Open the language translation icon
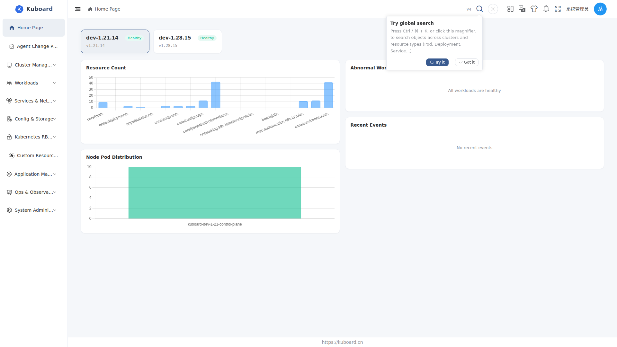The height and width of the screenshot is (347, 617). point(522,9)
